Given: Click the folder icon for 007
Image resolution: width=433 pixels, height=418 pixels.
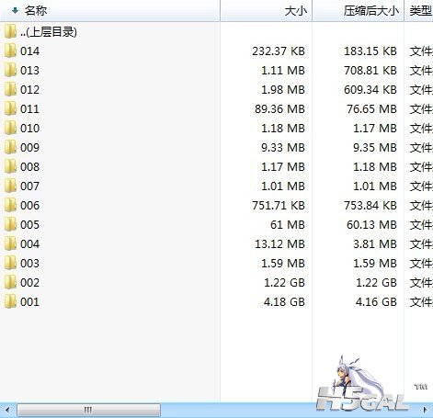Looking at the screenshot, I should point(10,186).
